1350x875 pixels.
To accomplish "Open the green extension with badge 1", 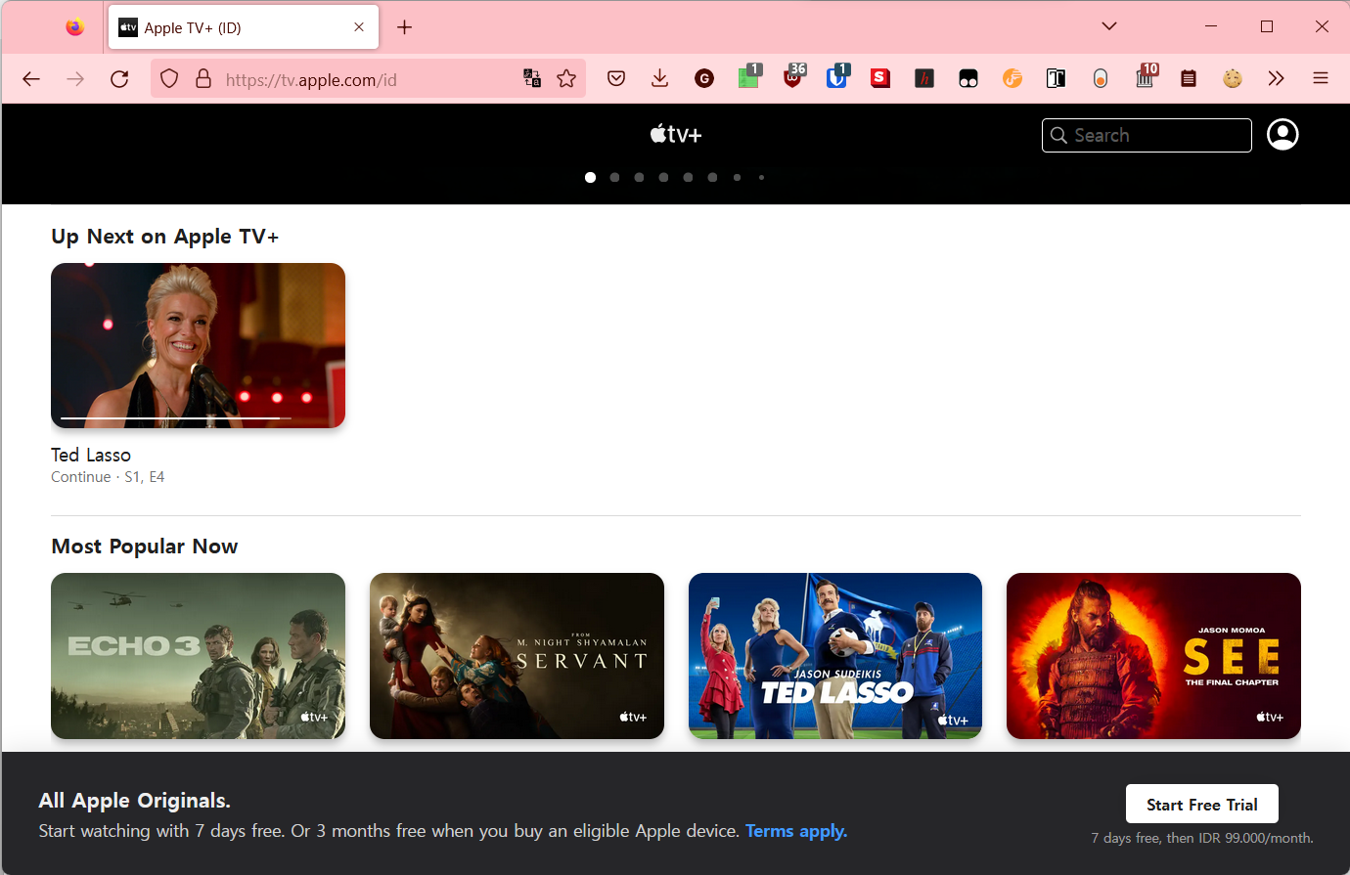I will (749, 77).
